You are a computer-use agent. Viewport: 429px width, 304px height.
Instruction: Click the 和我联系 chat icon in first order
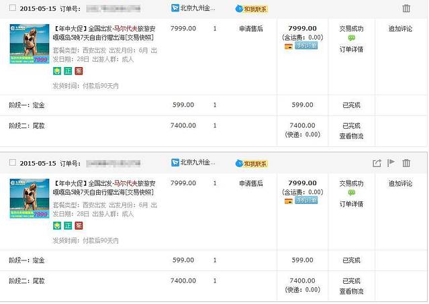click(x=251, y=9)
